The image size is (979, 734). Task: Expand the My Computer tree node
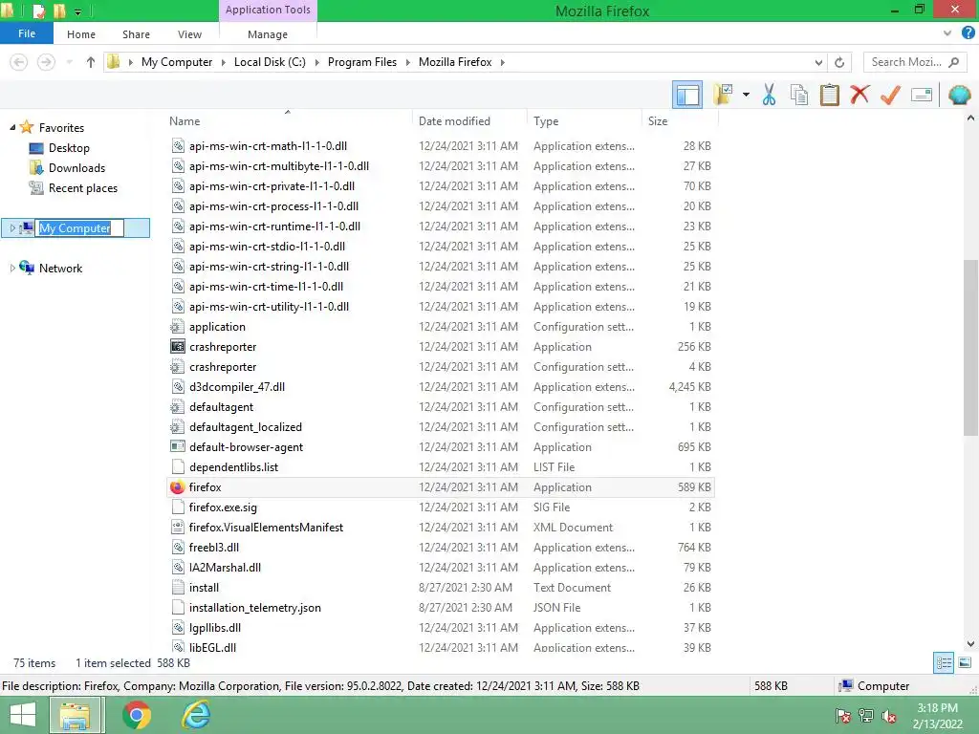click(12, 227)
